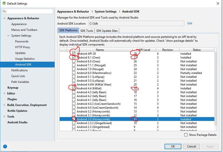This screenshot has width=223, height=152.
Task: Select Keymap in settings tree
Action: [x=13, y=88]
